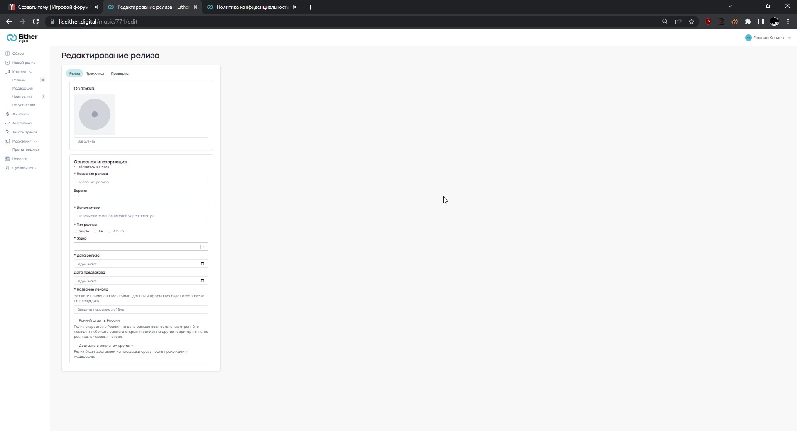This screenshot has width=797, height=431.
Task: Close the Создать тему browser tab
Action: (96, 7)
